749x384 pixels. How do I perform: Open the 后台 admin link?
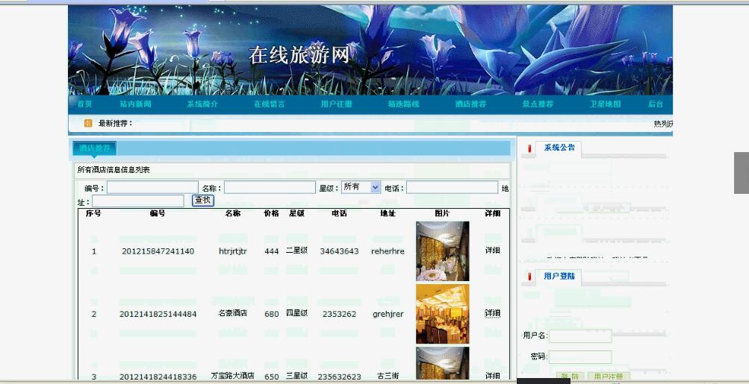point(656,104)
